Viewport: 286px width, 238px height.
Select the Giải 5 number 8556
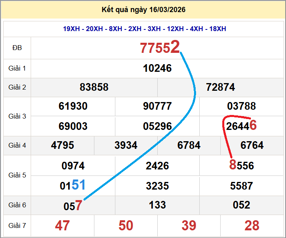click(241, 165)
